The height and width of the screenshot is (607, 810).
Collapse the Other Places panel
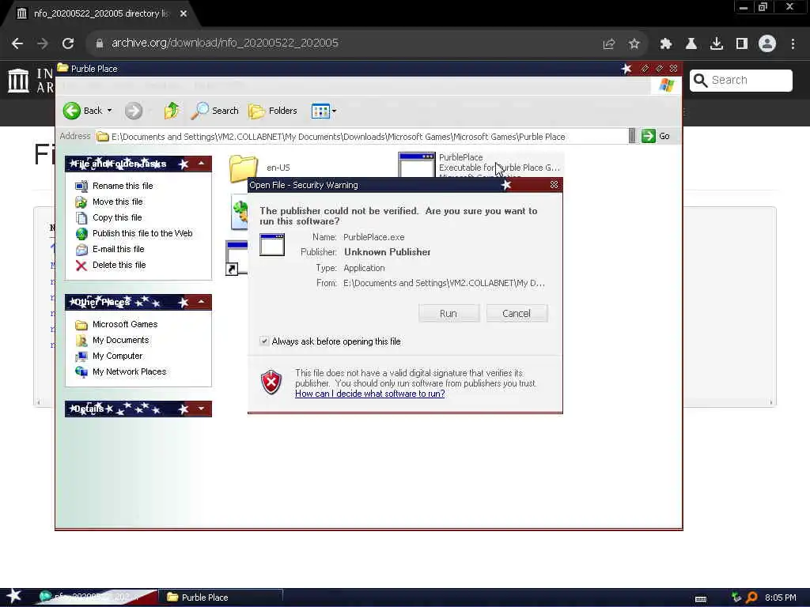click(x=202, y=302)
